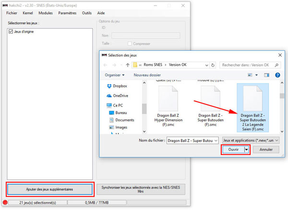Click the refresh icon beside address bar

coord(214,65)
